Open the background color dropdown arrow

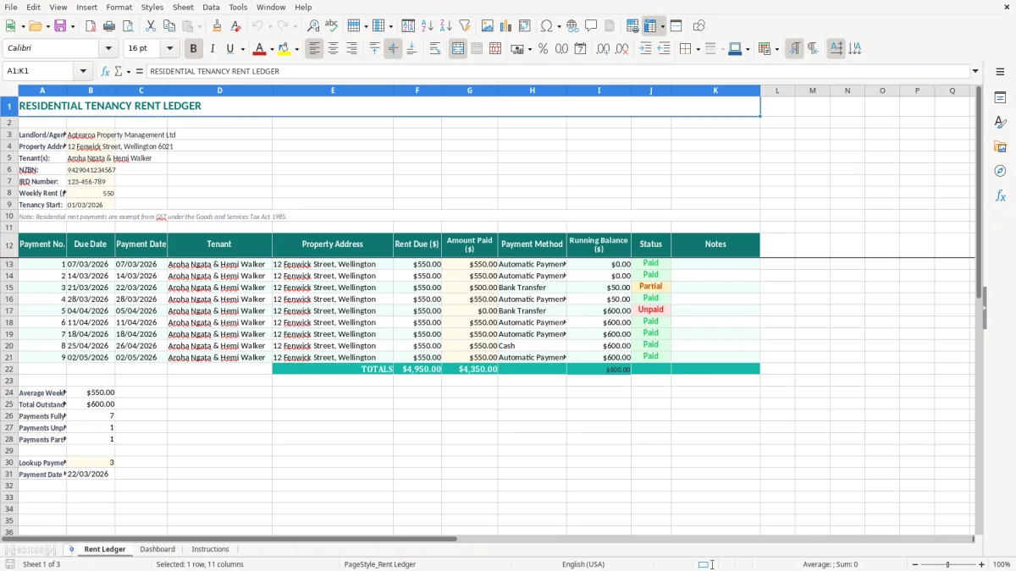(x=296, y=49)
